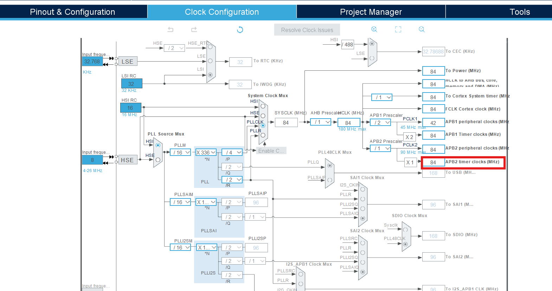Open the PLL X 336 multiplier dropdown
Image resolution: width=552 pixels, height=291 pixels.
(x=206, y=152)
